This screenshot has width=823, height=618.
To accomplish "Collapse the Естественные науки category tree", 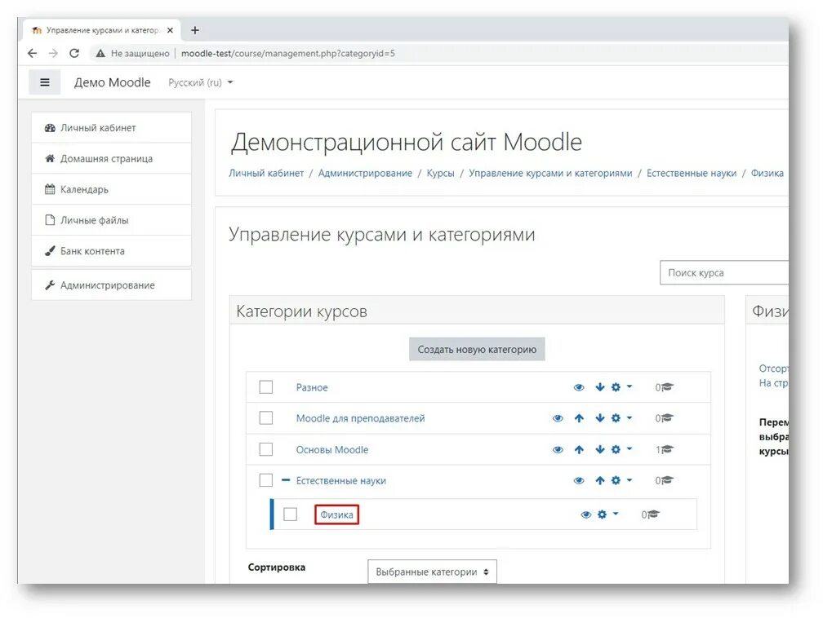I will pos(286,480).
